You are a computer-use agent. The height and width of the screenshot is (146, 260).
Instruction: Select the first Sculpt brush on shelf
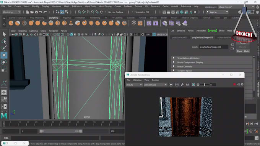[x=11, y=23]
